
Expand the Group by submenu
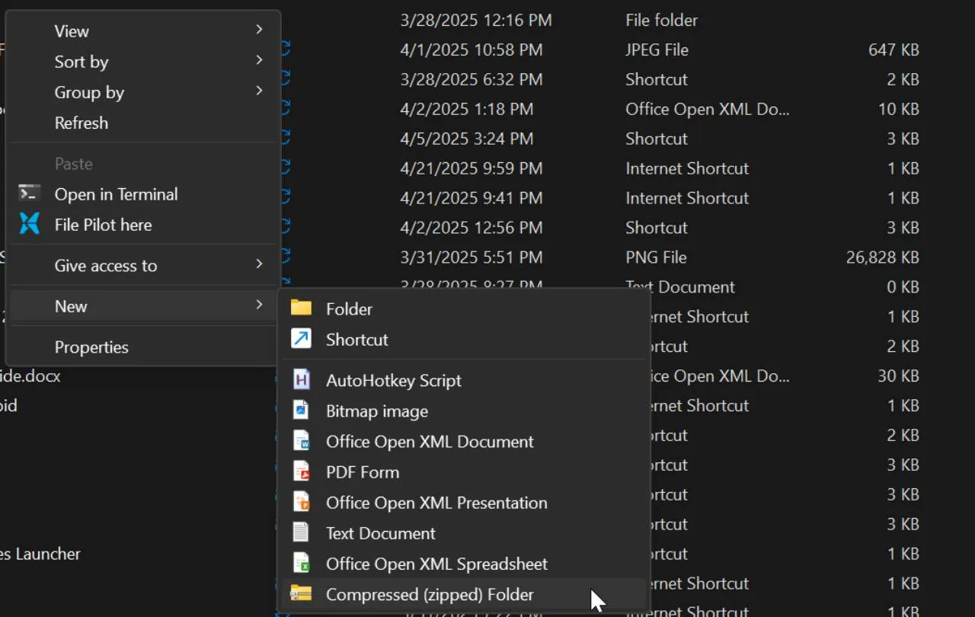click(x=259, y=91)
